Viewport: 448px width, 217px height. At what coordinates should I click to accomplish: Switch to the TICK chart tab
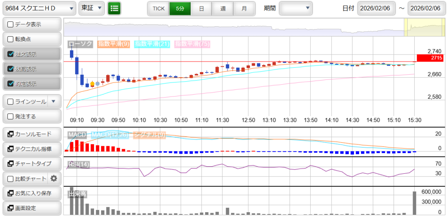coord(158,8)
